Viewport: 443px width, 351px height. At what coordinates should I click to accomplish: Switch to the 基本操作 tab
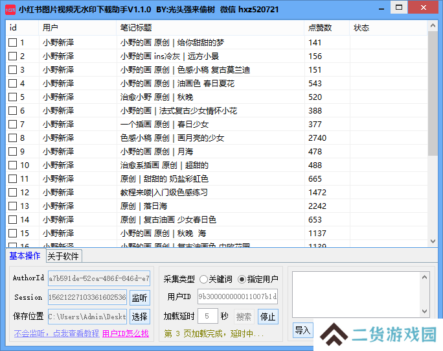25,256
